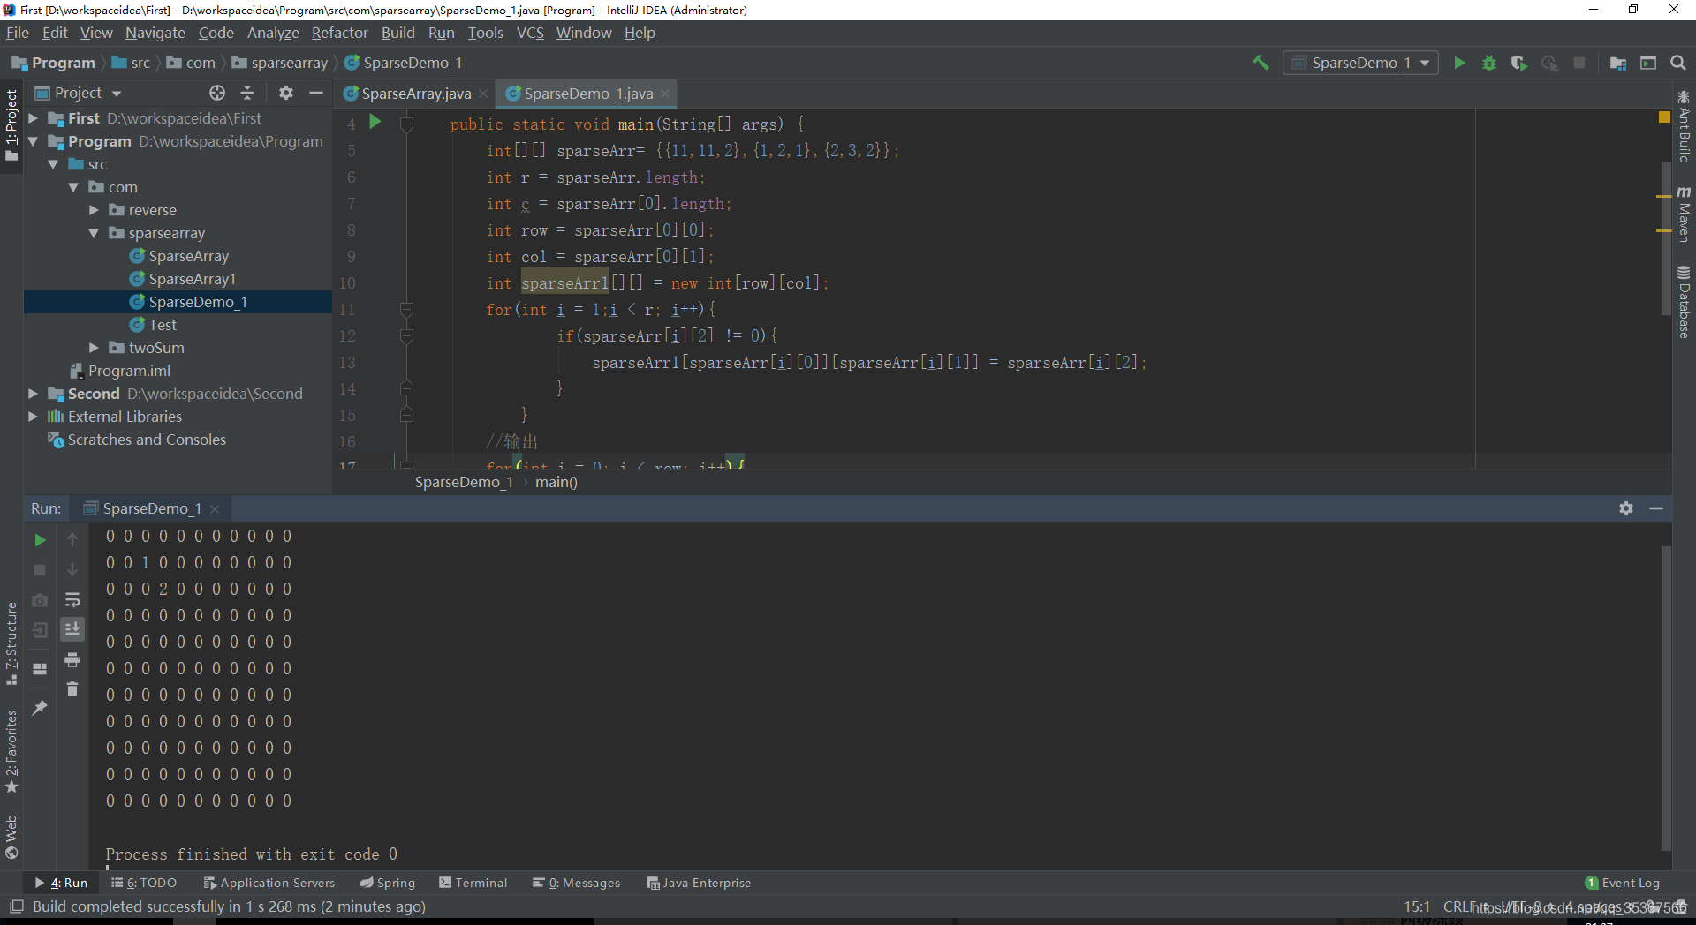Select Test class in project tree
The height and width of the screenshot is (925, 1696).
coord(163,325)
